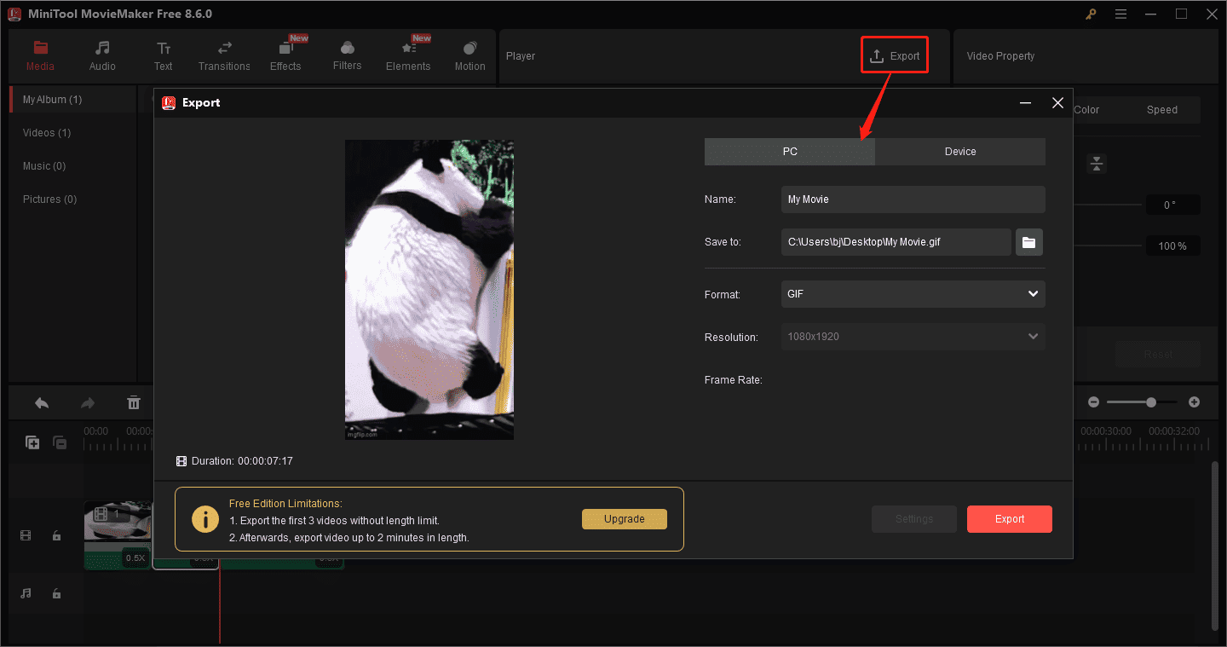Screen dimensions: 1227x647
Task: Open the Speed tab in Video Property
Action: [1162, 110]
